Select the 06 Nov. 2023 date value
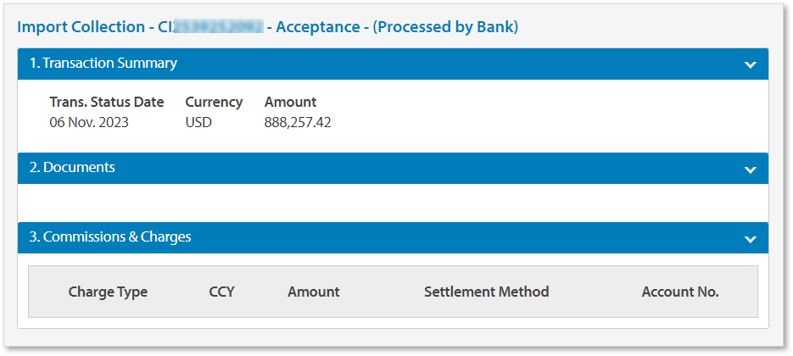The width and height of the screenshot is (793, 356). (89, 122)
